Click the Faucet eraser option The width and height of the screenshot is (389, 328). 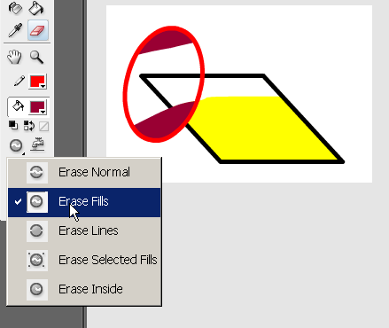click(x=38, y=144)
